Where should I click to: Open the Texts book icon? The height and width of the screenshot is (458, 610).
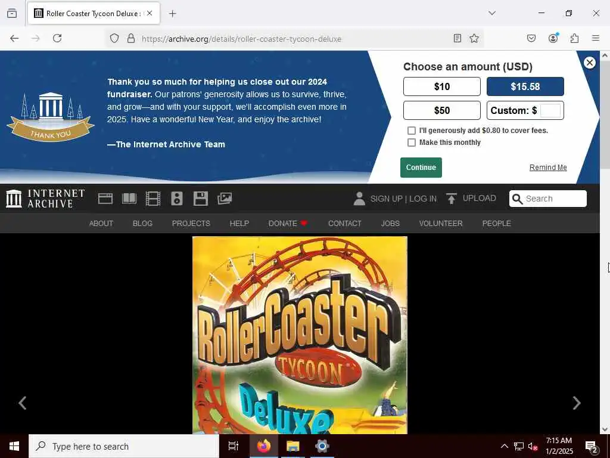point(129,199)
